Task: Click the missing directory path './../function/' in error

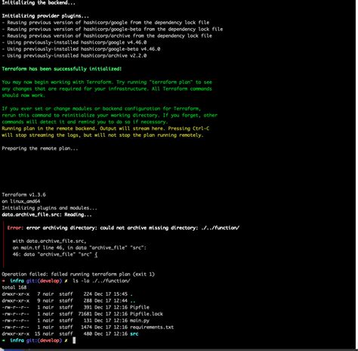Action: coord(220,228)
